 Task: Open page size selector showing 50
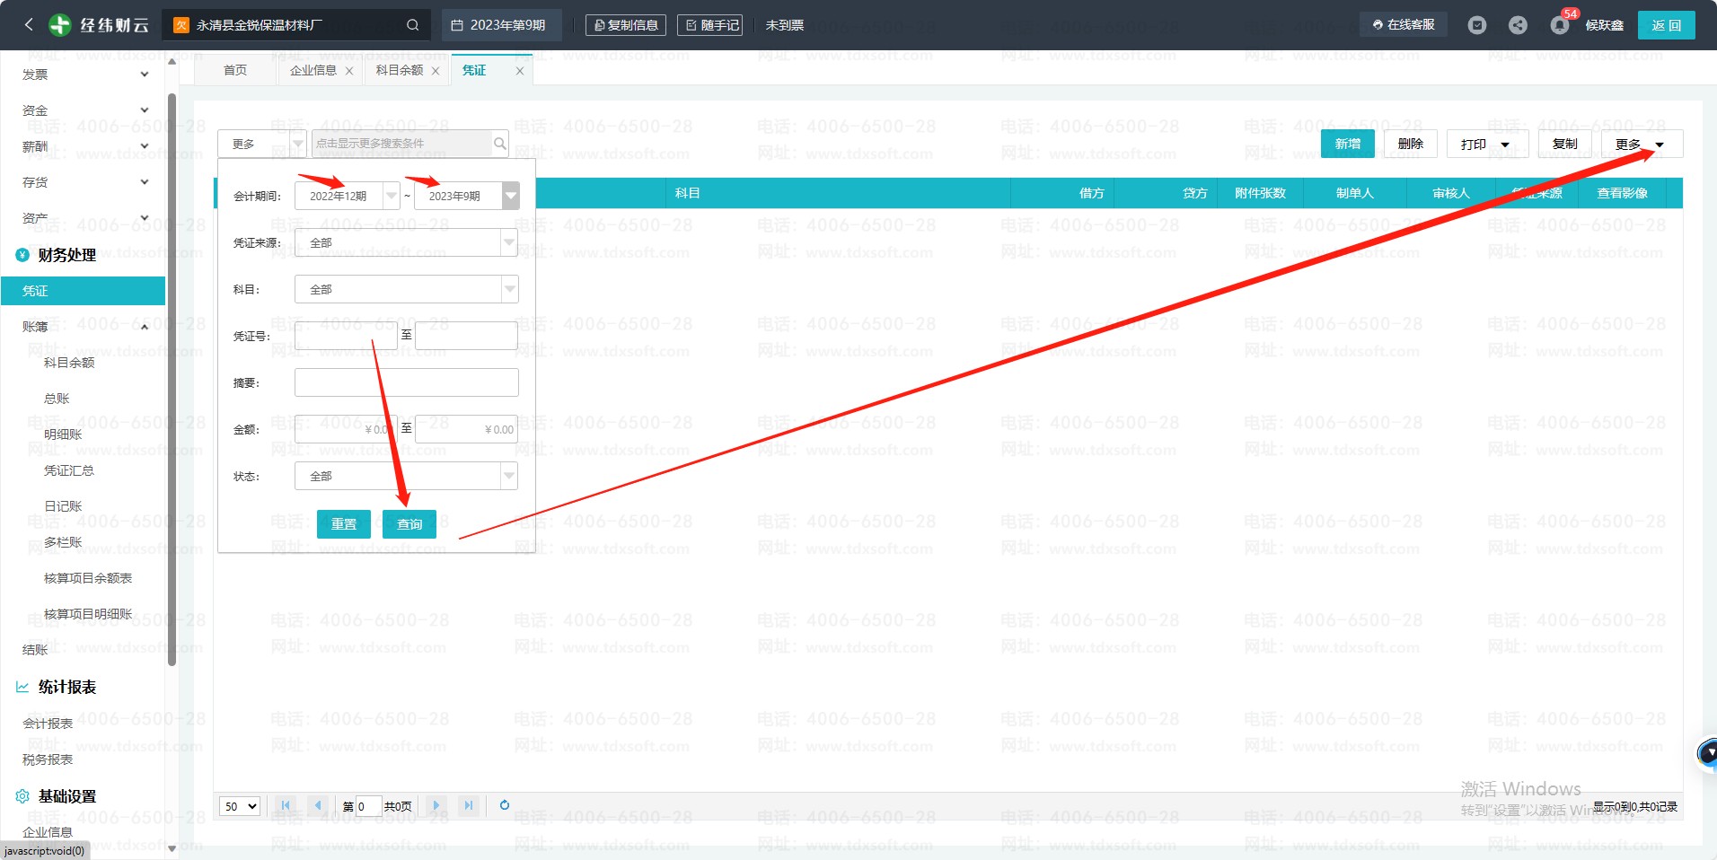240,806
